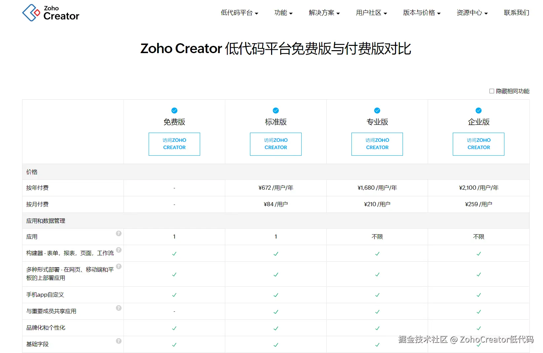Click checkmark for 与重要成员共享应用 in 专业版 column
Image resolution: width=543 pixels, height=353 pixels.
point(377,312)
